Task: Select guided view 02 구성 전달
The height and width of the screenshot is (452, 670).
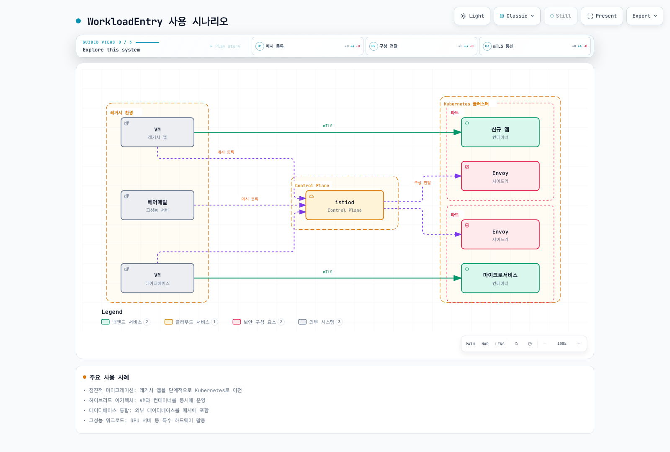Action: (421, 46)
